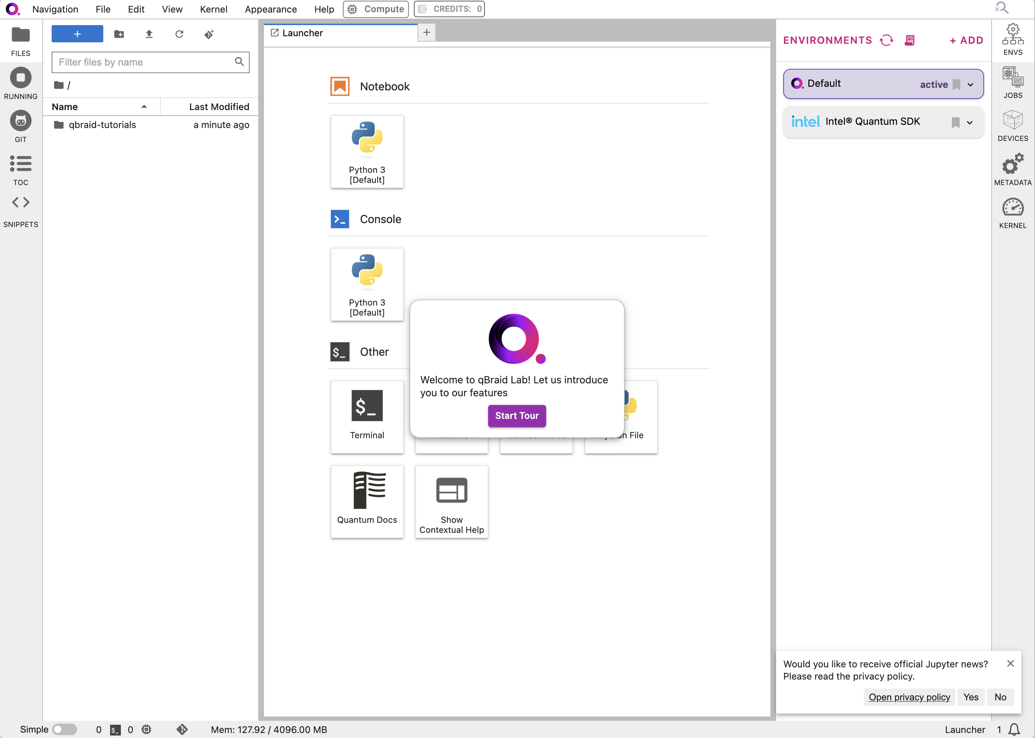Click the kernel chip icon in status bar
Image resolution: width=1035 pixels, height=738 pixels.
[x=146, y=729]
